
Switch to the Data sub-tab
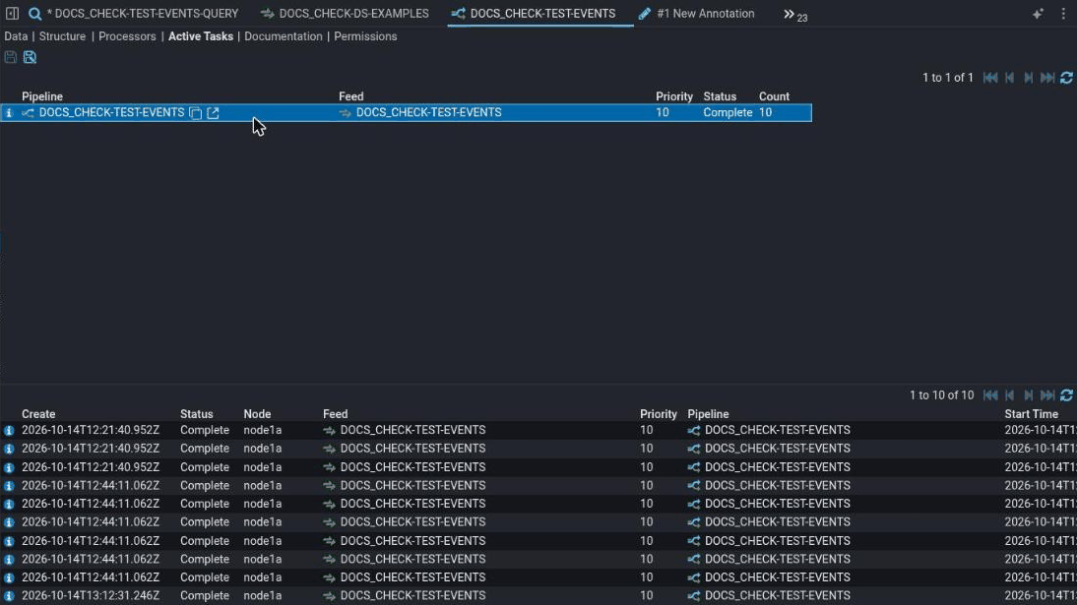pyautogui.click(x=16, y=36)
